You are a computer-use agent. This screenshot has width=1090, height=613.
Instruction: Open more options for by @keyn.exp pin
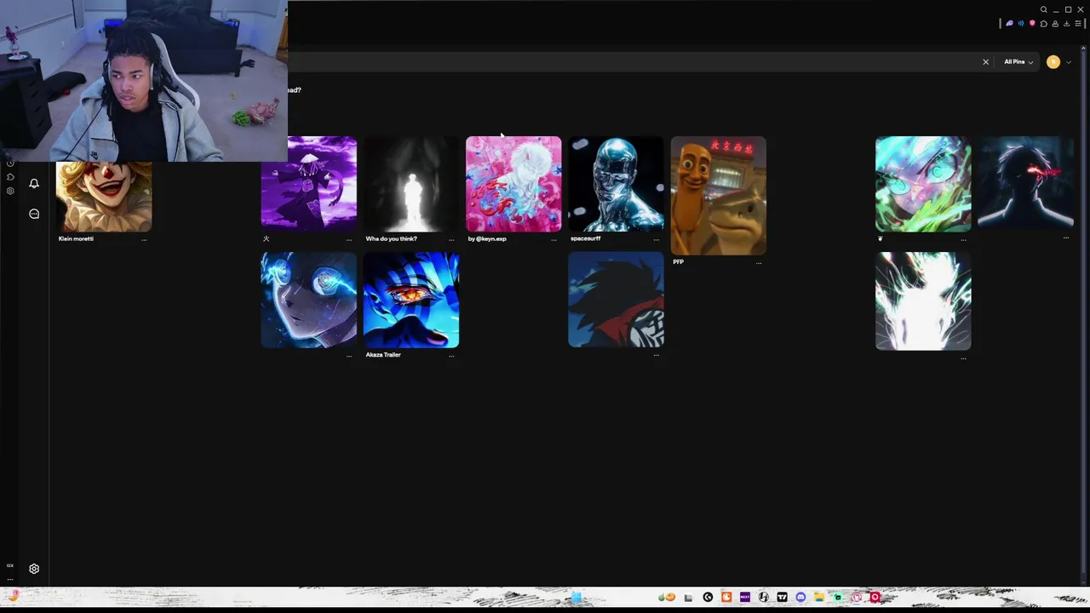coord(554,240)
